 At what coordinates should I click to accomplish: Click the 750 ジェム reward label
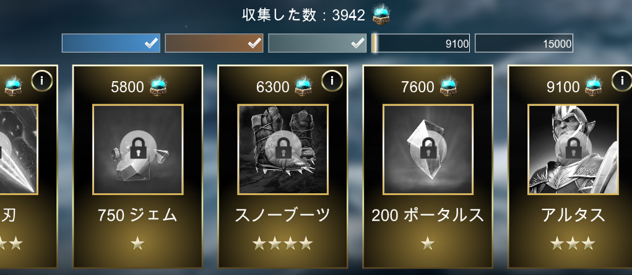pyautogui.click(x=137, y=216)
